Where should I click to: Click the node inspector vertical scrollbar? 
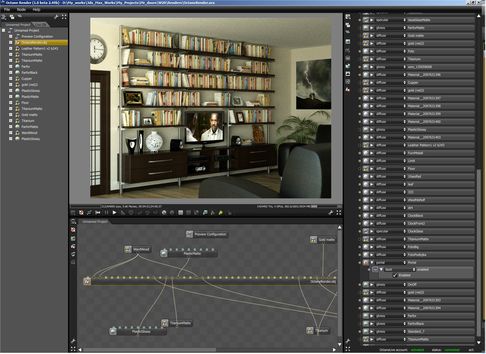[479, 253]
